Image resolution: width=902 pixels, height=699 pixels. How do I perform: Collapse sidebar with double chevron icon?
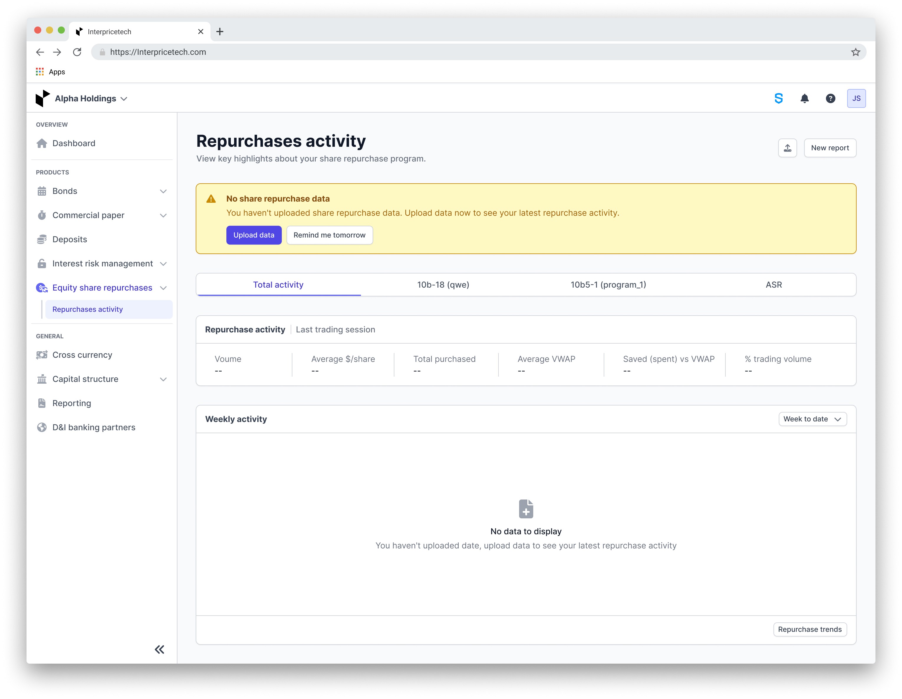(159, 649)
